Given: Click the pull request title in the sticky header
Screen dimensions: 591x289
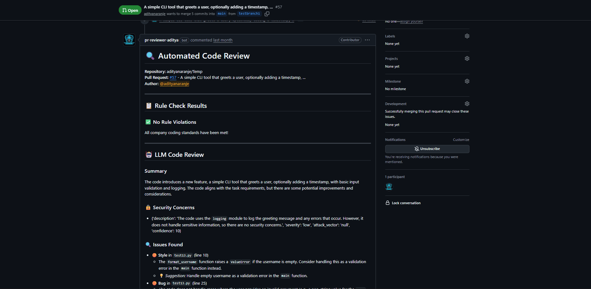Looking at the screenshot, I should click(208, 7).
